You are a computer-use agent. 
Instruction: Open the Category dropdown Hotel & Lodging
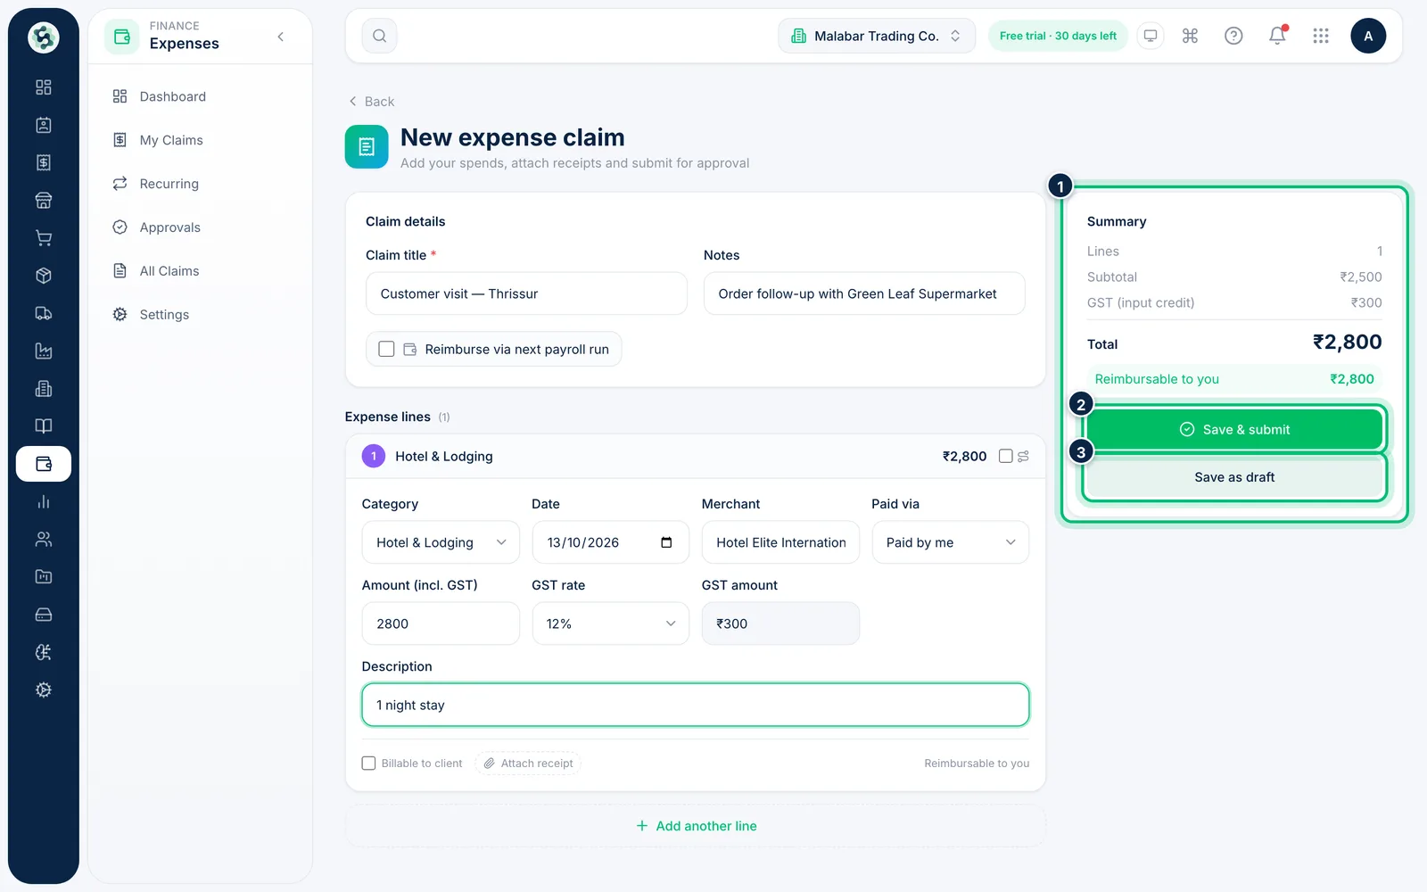pyautogui.click(x=441, y=542)
